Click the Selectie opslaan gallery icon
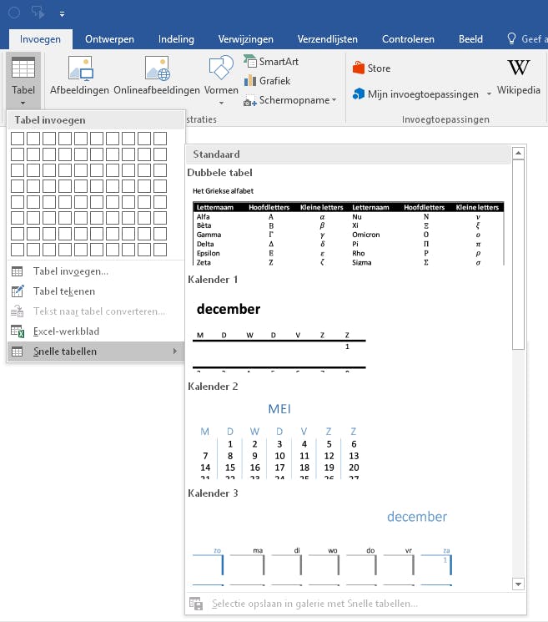 pos(196,604)
